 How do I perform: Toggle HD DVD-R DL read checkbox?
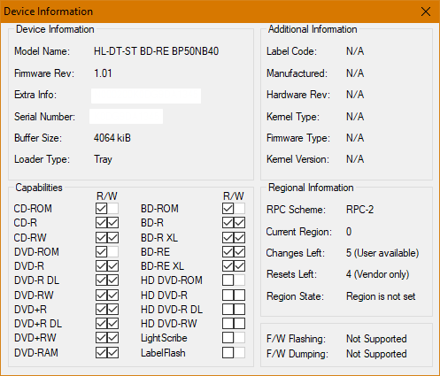point(228,310)
